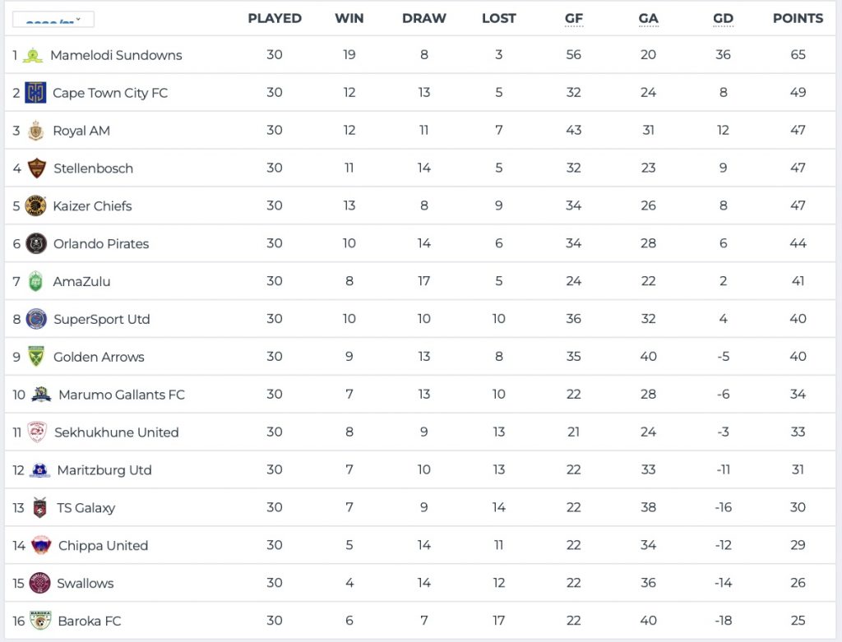842x642 pixels.
Task: Click the PLAYED column header
Action: click(x=275, y=18)
